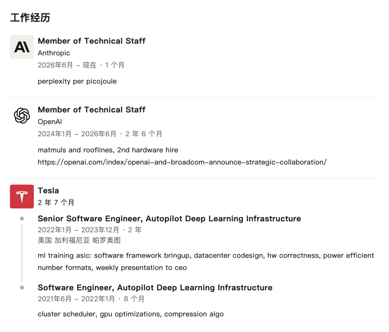Click the OpenAI company name
389x332 pixels.
pyautogui.click(x=50, y=122)
